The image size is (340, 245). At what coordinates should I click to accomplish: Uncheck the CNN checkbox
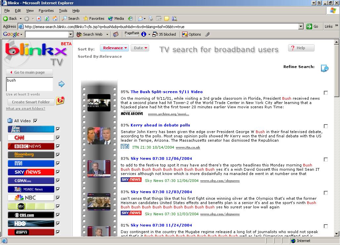point(58,138)
